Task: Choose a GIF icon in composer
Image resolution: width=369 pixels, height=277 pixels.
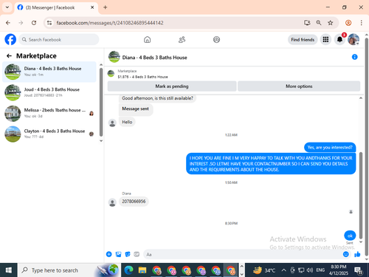Action: click(x=137, y=254)
